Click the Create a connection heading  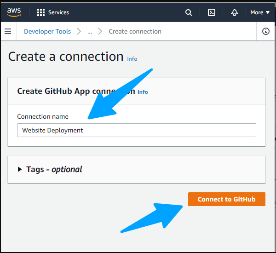click(66, 57)
